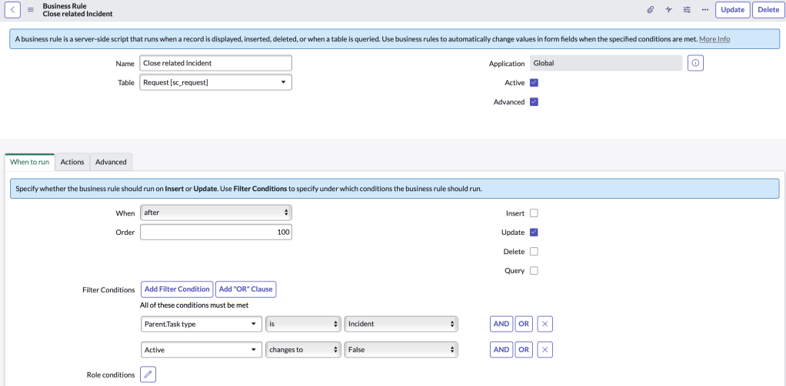Screen dimensions: 786x386
Task: Open the activity stream icon
Action: [668, 10]
